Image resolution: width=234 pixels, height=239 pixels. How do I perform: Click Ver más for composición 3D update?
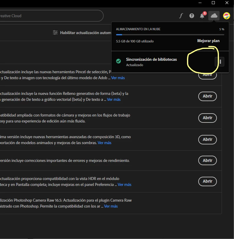(104, 143)
